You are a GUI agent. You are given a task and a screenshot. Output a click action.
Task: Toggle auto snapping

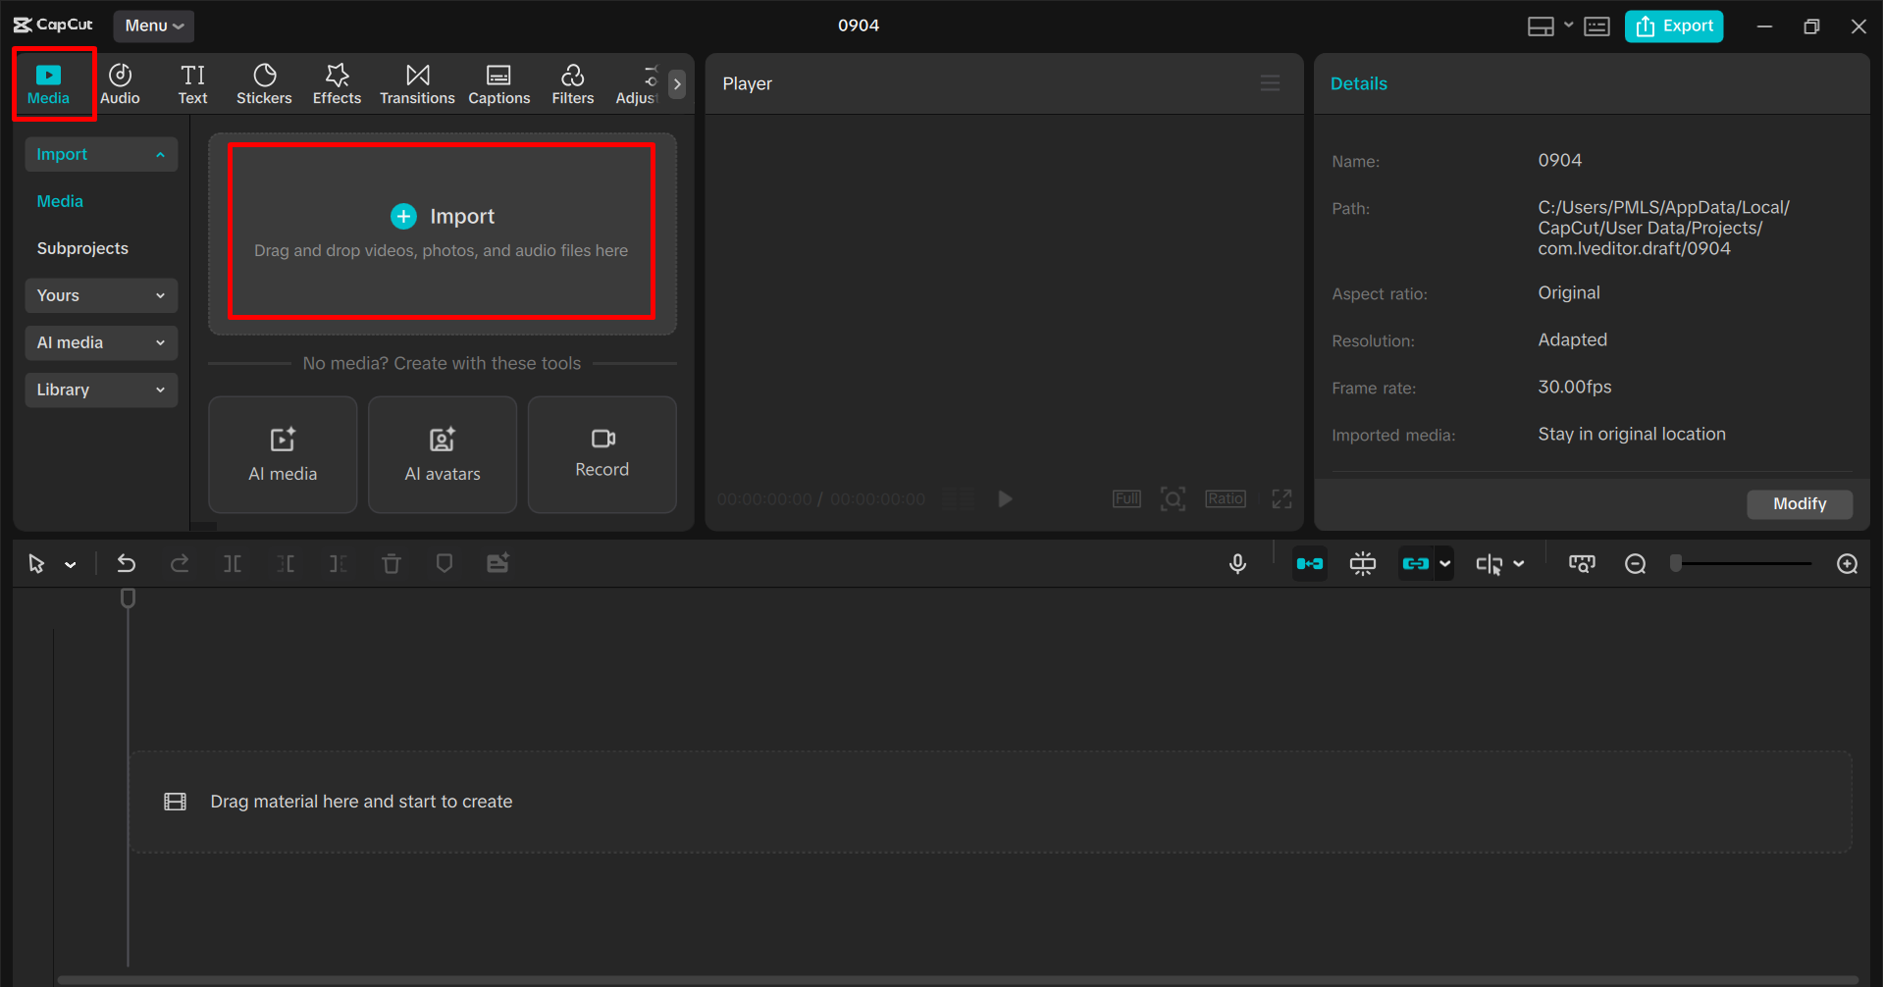pos(1363,563)
